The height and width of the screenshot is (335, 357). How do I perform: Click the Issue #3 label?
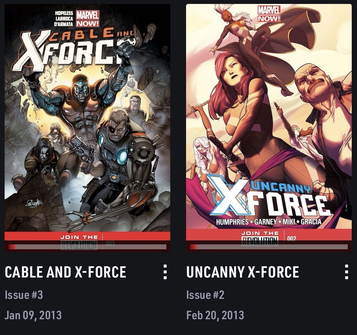click(x=24, y=295)
